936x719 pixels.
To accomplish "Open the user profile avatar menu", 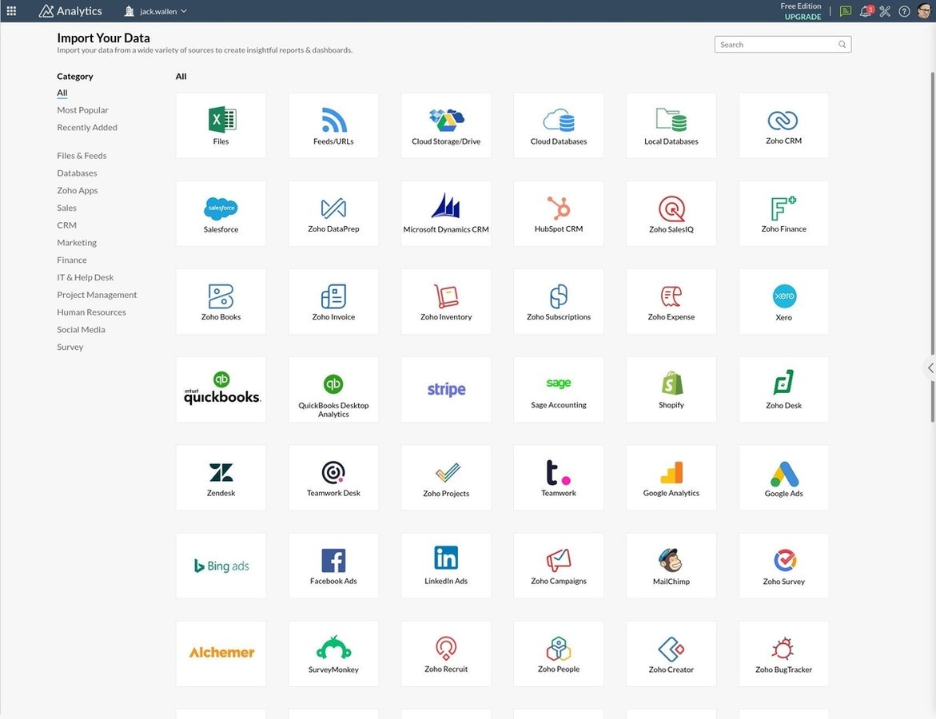I will [924, 11].
